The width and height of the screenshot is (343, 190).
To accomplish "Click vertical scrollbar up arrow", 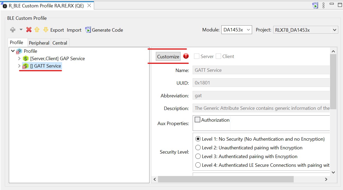I will click(x=333, y=51).
